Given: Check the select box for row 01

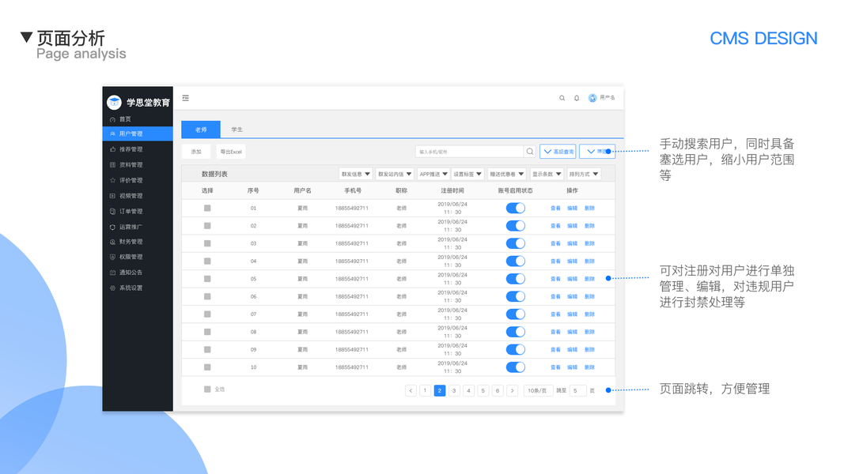Looking at the screenshot, I should click(207, 208).
